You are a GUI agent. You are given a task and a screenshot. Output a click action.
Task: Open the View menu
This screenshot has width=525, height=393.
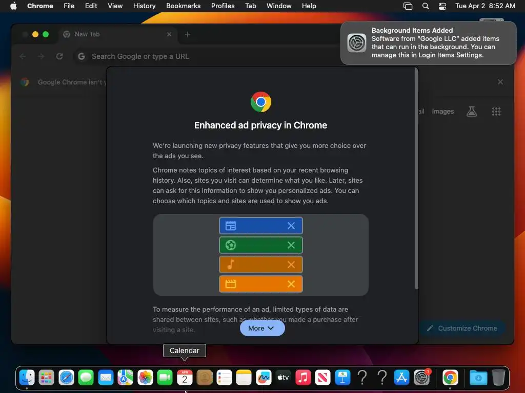tap(115, 6)
